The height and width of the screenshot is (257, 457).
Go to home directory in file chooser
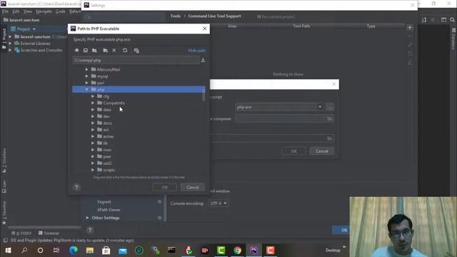(x=76, y=51)
